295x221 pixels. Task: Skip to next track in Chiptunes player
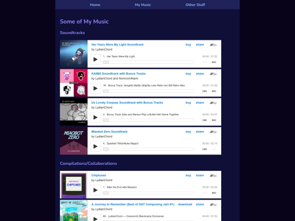[x=214, y=193]
